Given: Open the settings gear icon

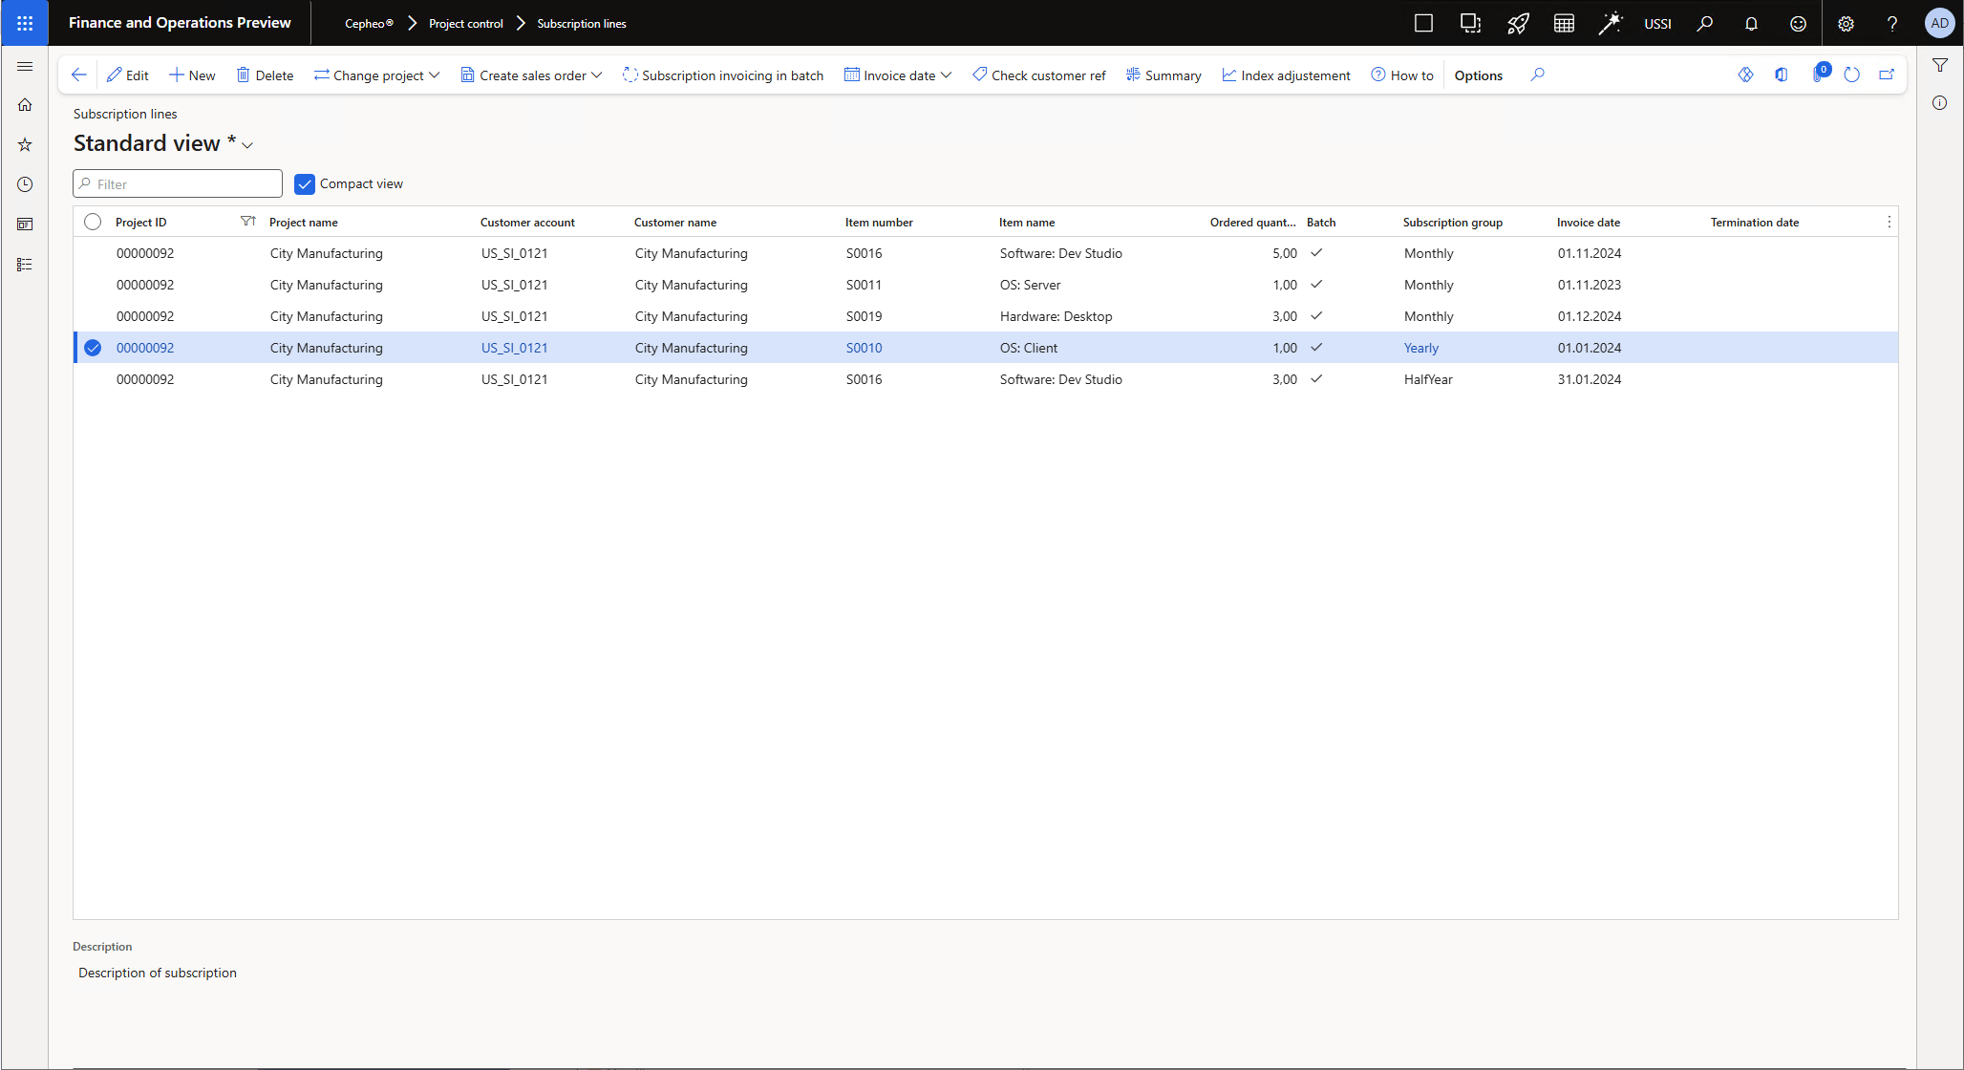Looking at the screenshot, I should [x=1846, y=24].
